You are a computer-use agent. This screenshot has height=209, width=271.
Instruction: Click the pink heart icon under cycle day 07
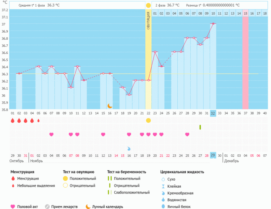pyautogui.click(x=51, y=134)
